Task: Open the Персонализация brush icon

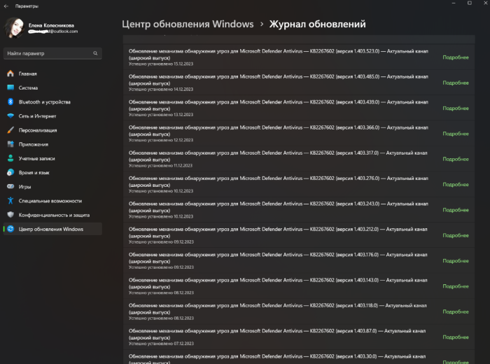Action: tap(10, 130)
